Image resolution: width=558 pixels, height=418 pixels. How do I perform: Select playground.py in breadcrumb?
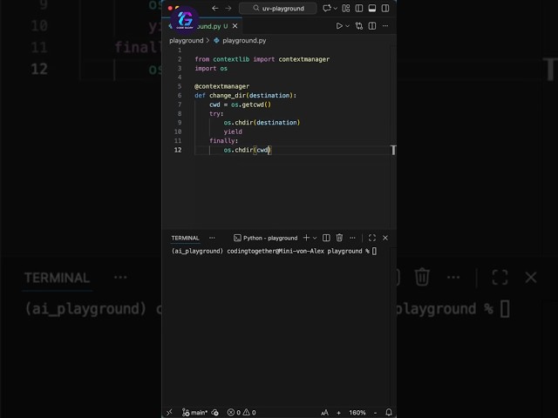[244, 41]
